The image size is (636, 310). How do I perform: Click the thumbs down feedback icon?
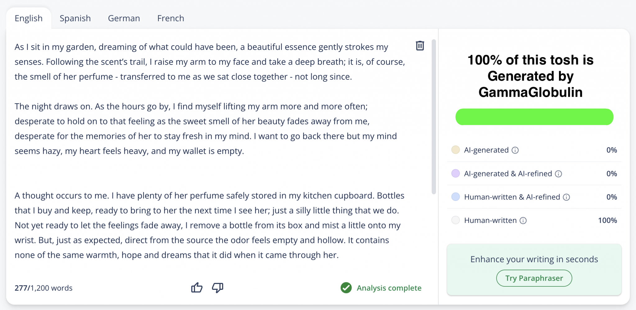[218, 288]
